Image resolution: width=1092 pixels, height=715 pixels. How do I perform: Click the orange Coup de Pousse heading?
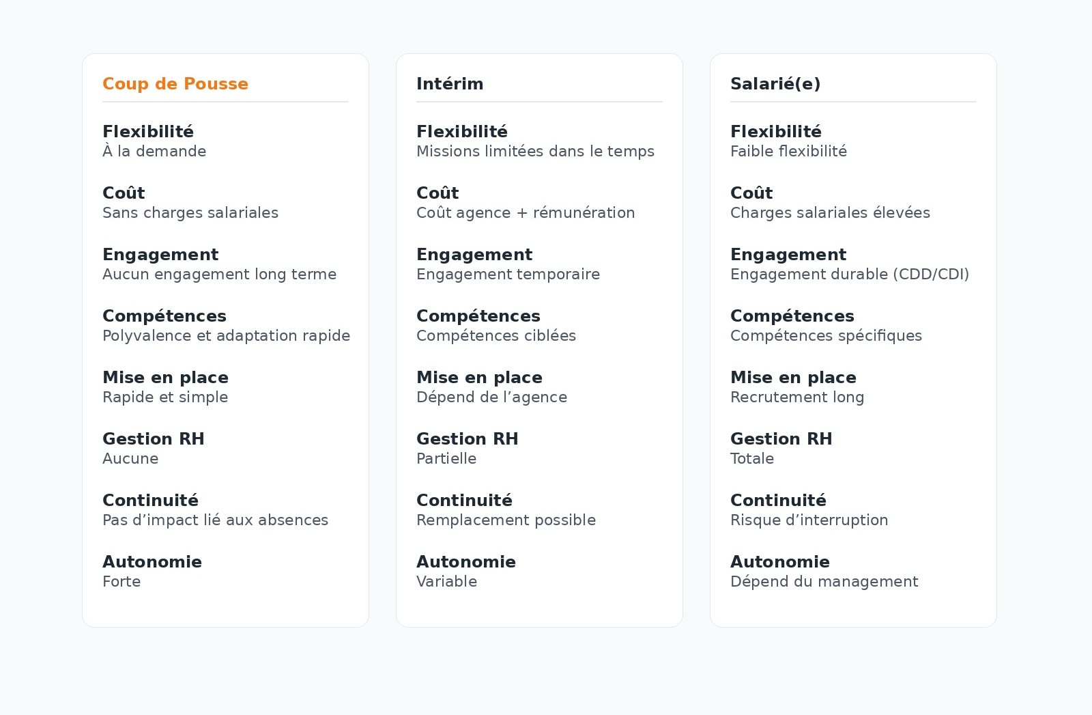(x=175, y=84)
